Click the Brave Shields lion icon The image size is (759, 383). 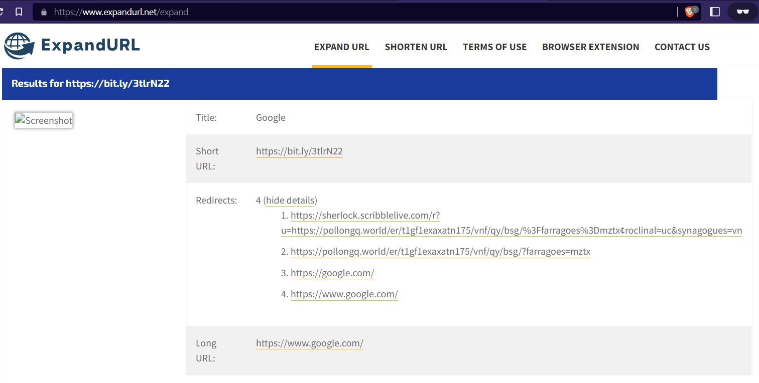pos(690,12)
